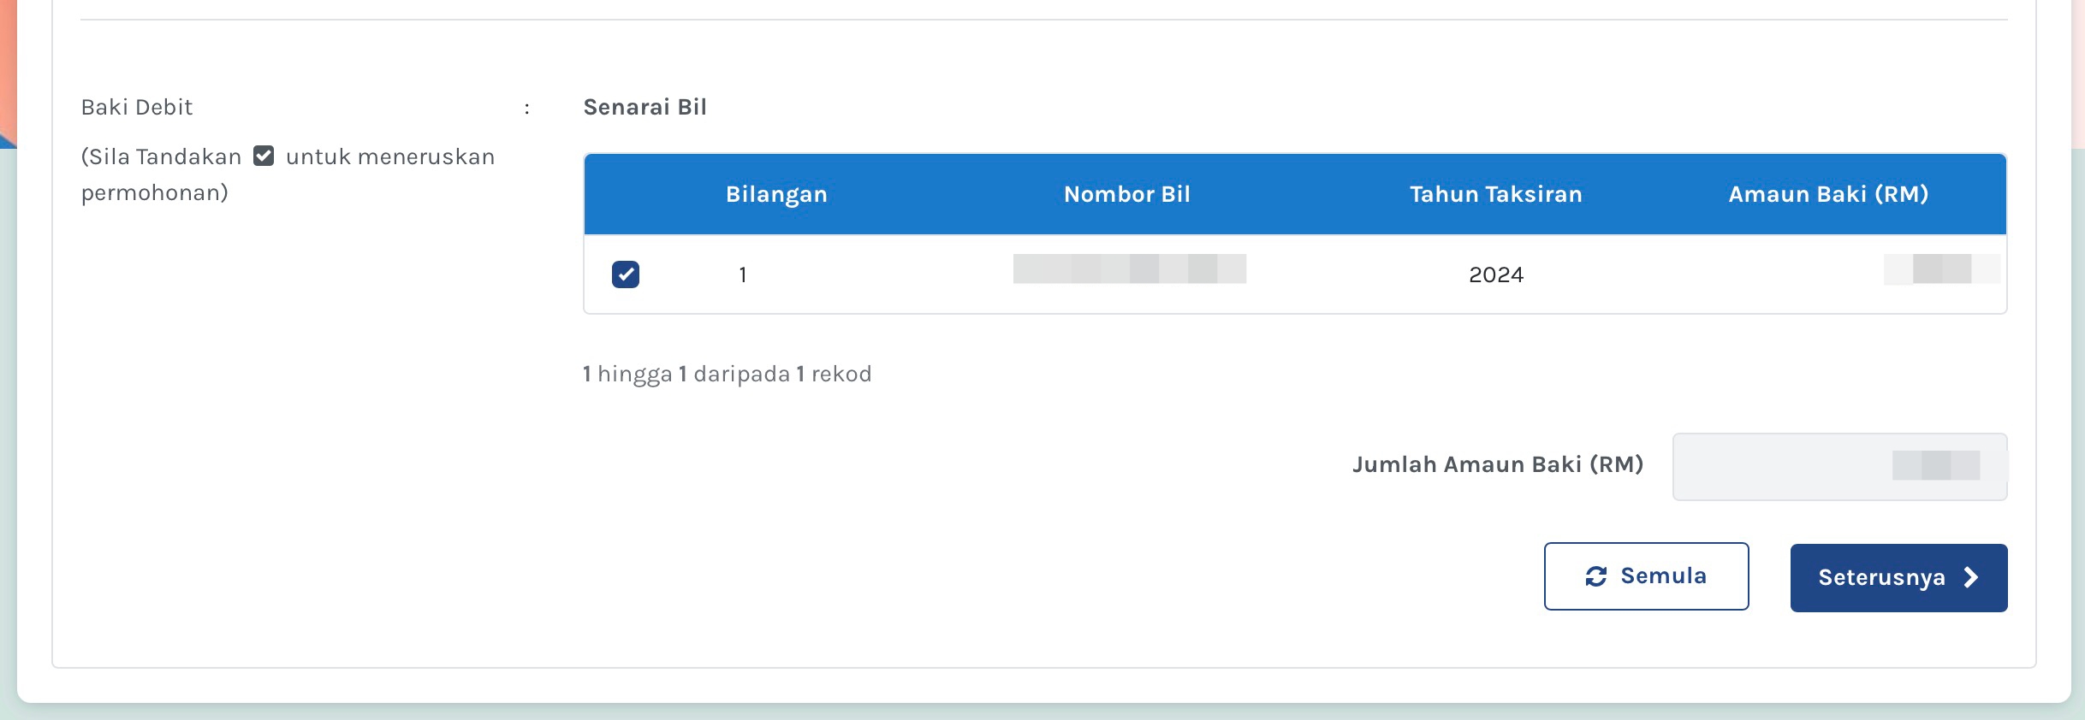The image size is (2085, 720).
Task: Select the Nombor Bil column header
Action: [1127, 194]
